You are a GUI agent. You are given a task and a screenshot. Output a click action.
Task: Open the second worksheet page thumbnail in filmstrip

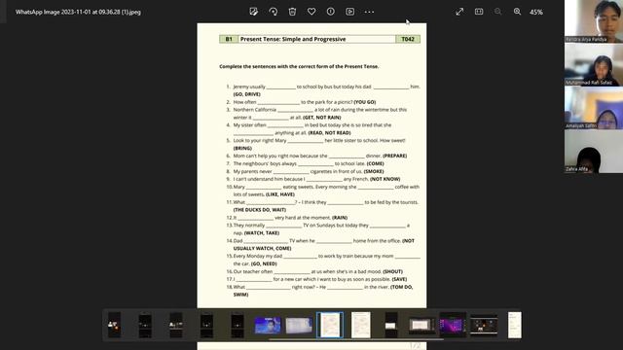pyautogui.click(x=361, y=325)
